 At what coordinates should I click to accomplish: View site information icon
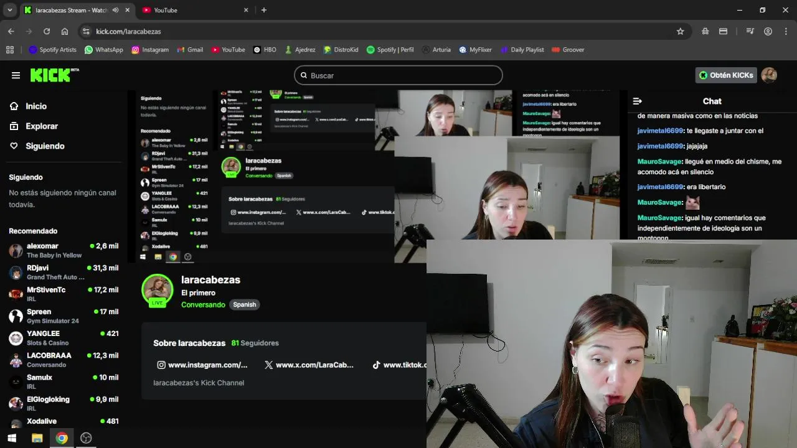tap(86, 31)
